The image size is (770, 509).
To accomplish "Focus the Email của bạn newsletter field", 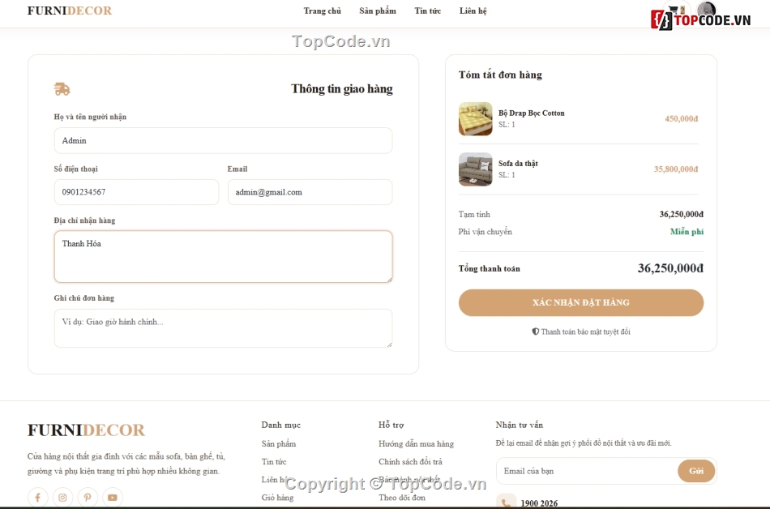I will tap(588, 471).
